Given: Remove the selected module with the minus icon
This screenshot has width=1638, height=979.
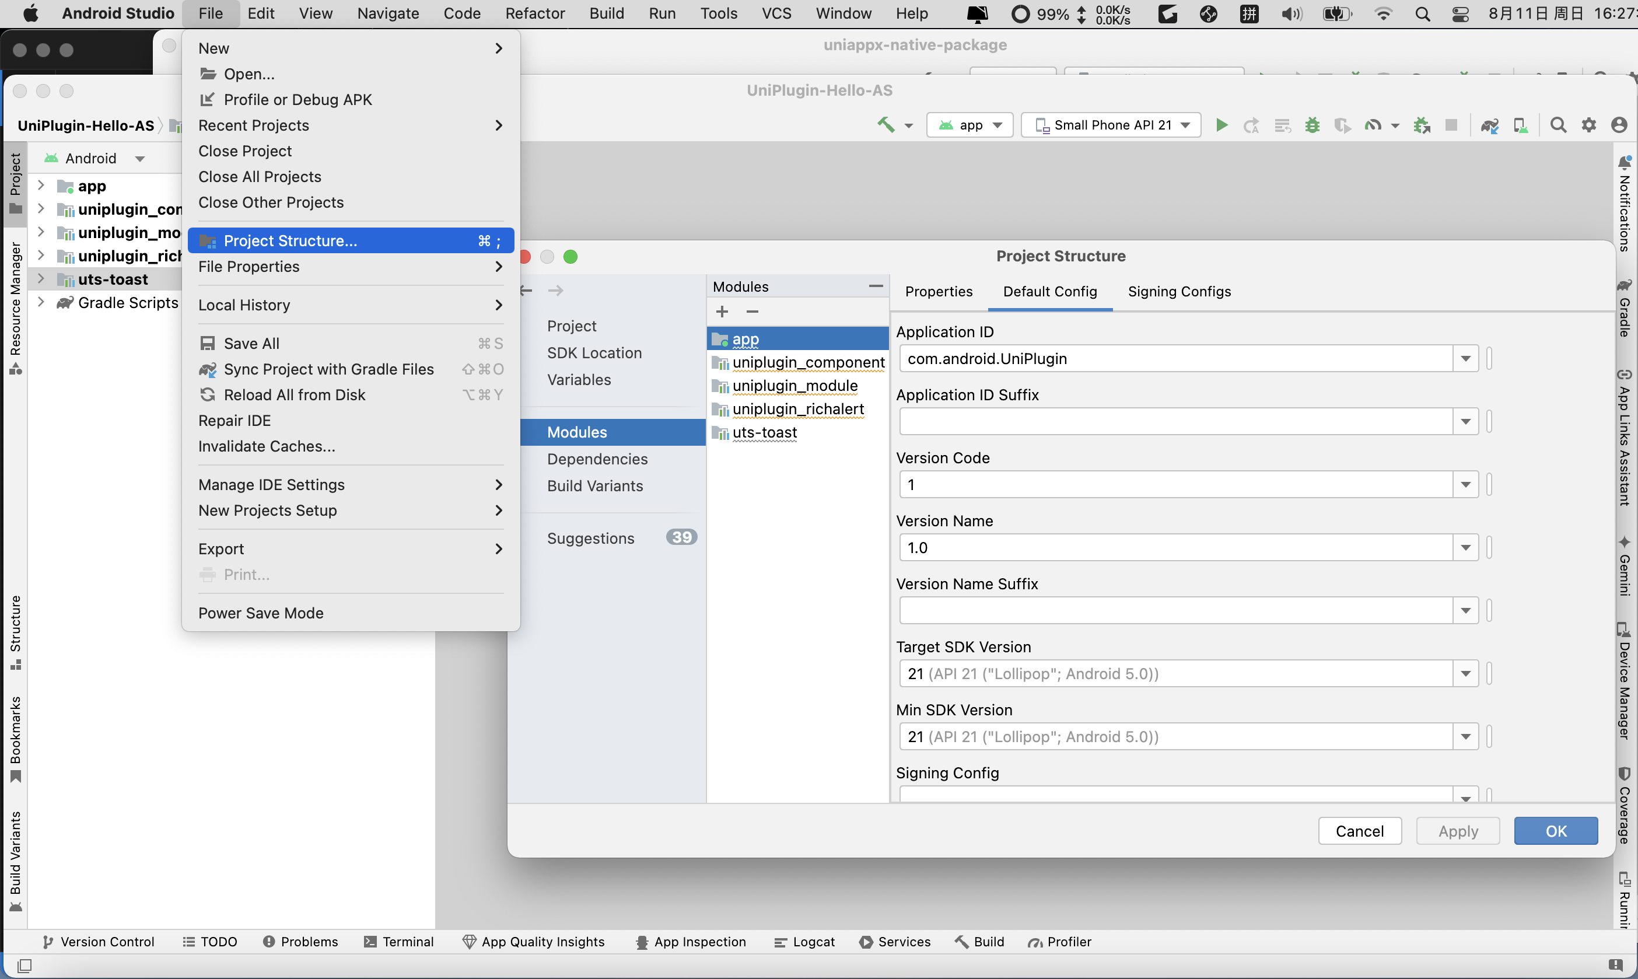Looking at the screenshot, I should coord(752,312).
